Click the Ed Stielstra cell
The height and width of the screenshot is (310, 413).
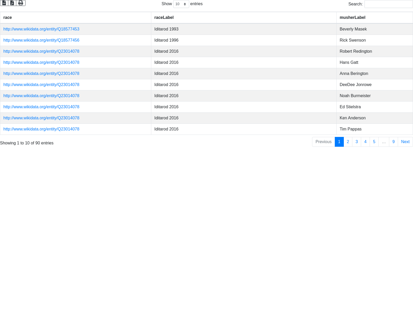[375, 107]
